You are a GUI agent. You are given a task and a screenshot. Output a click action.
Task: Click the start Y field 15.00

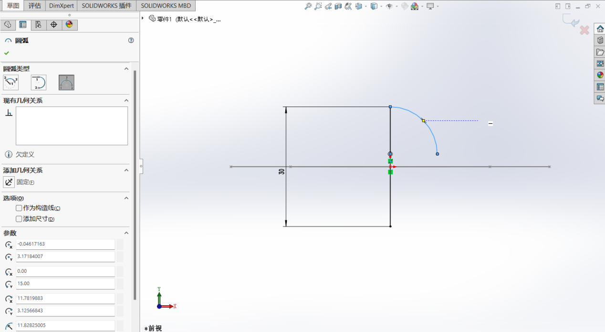coord(65,284)
